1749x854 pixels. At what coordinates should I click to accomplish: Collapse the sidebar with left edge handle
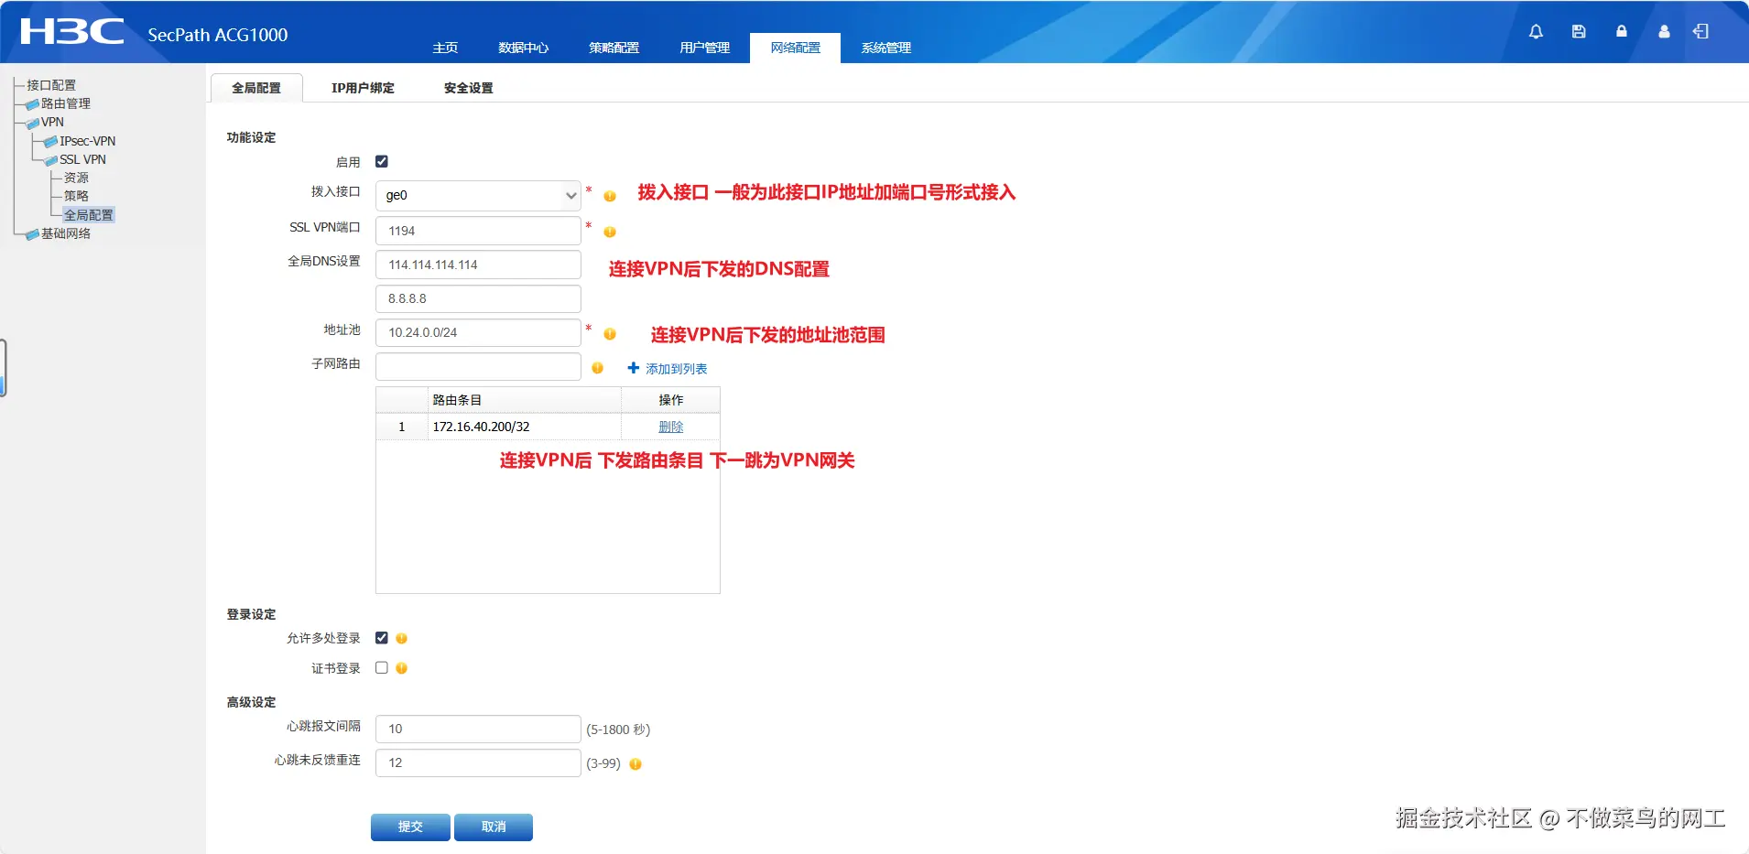(4, 368)
